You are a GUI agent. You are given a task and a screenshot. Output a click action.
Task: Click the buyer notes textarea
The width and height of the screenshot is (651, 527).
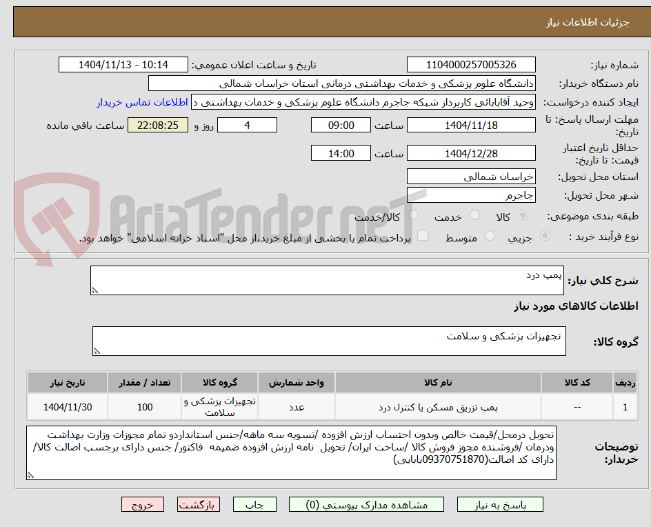(x=292, y=453)
